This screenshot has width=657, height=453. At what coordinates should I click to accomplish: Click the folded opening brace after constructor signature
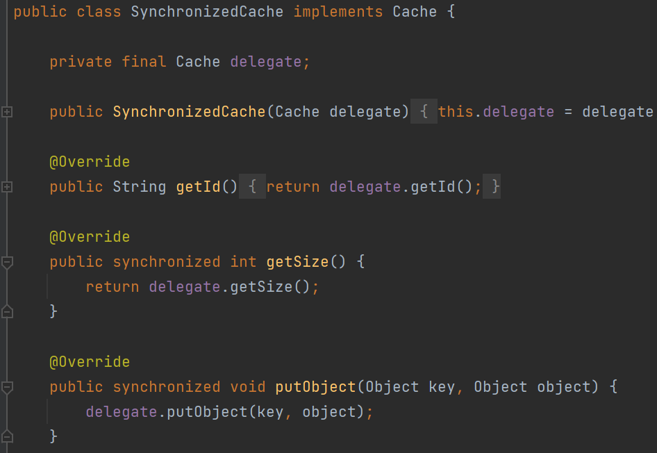tap(424, 112)
